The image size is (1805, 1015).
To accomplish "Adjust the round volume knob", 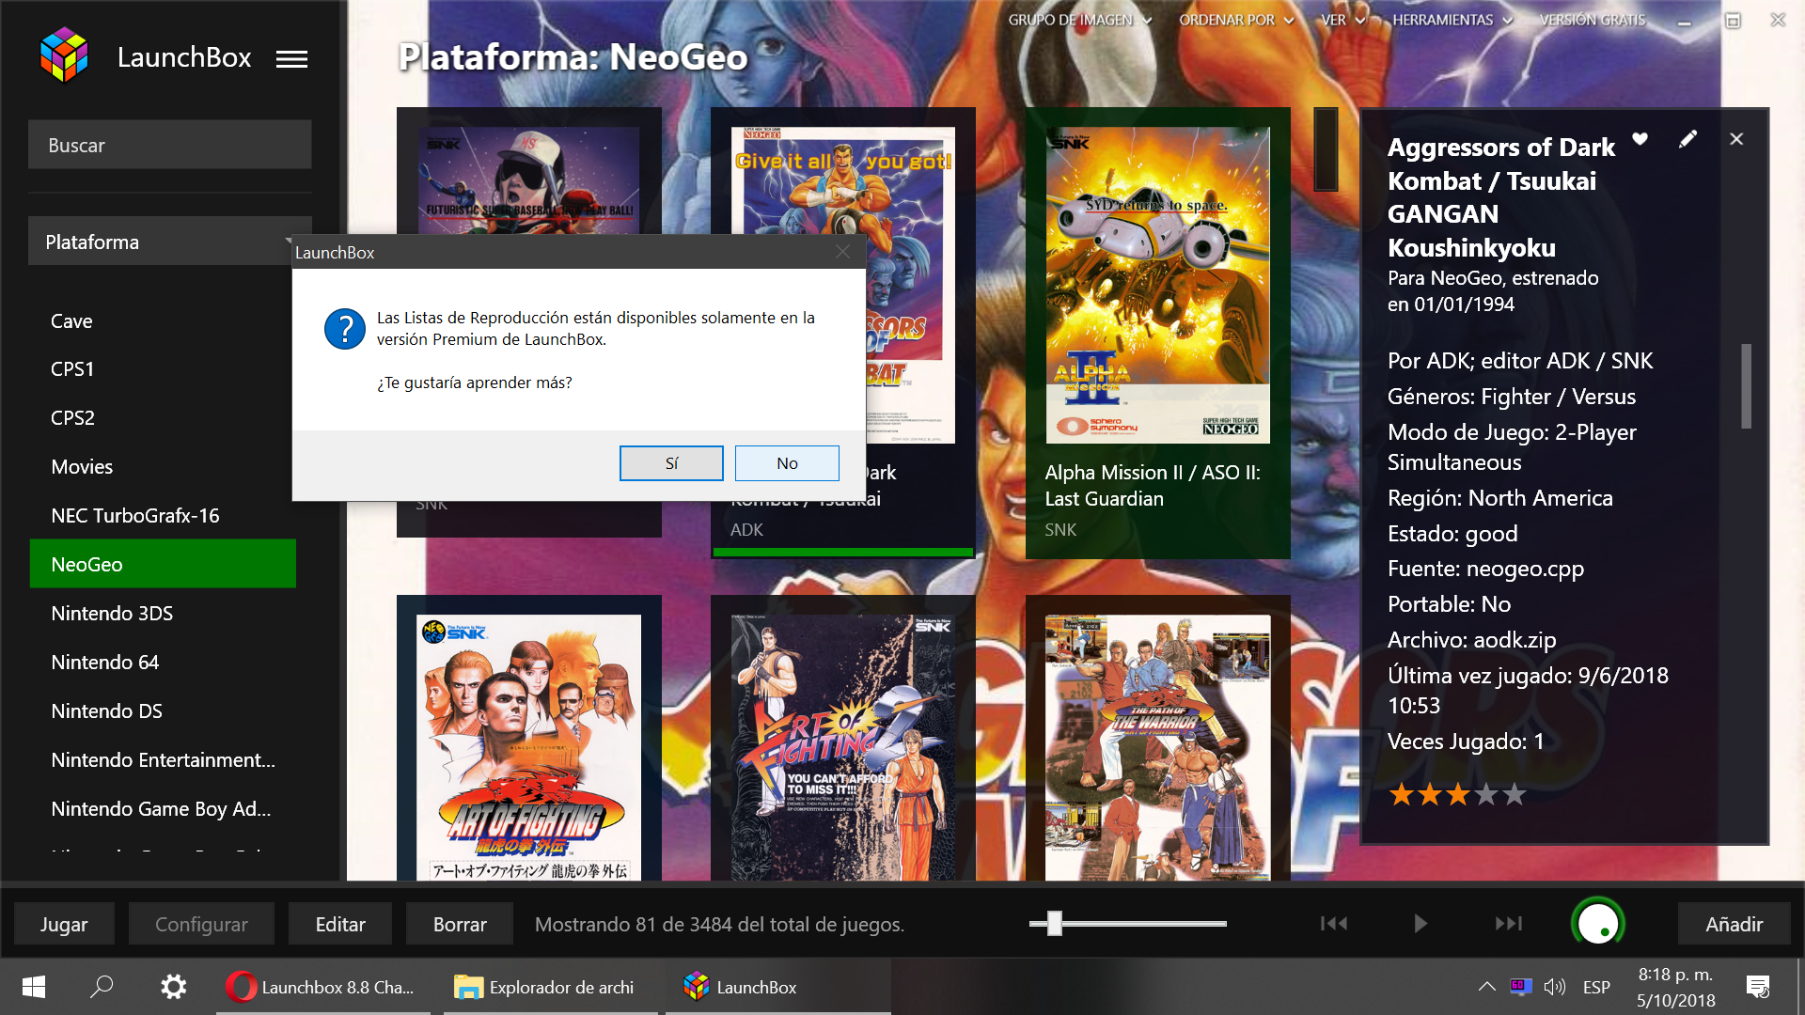I will tap(1598, 923).
